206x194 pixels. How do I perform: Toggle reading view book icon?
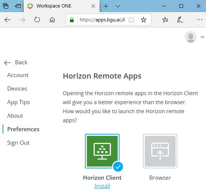click(131, 20)
